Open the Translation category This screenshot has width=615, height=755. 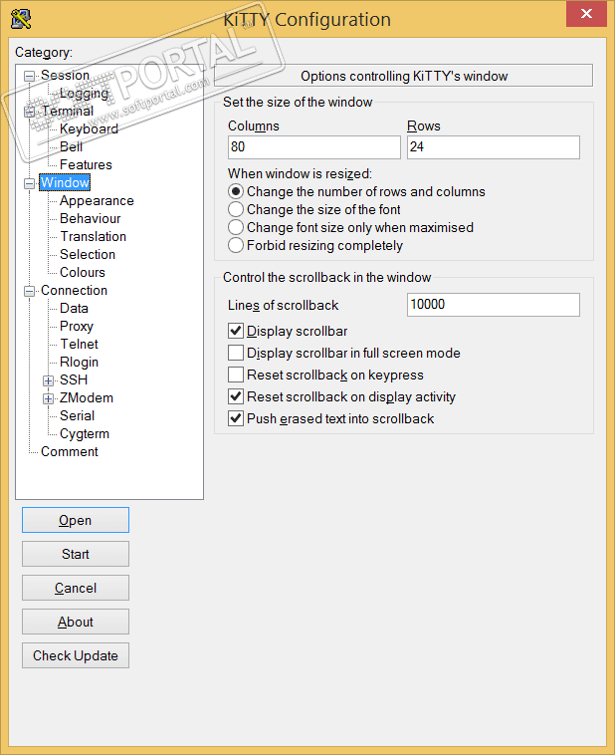click(94, 236)
